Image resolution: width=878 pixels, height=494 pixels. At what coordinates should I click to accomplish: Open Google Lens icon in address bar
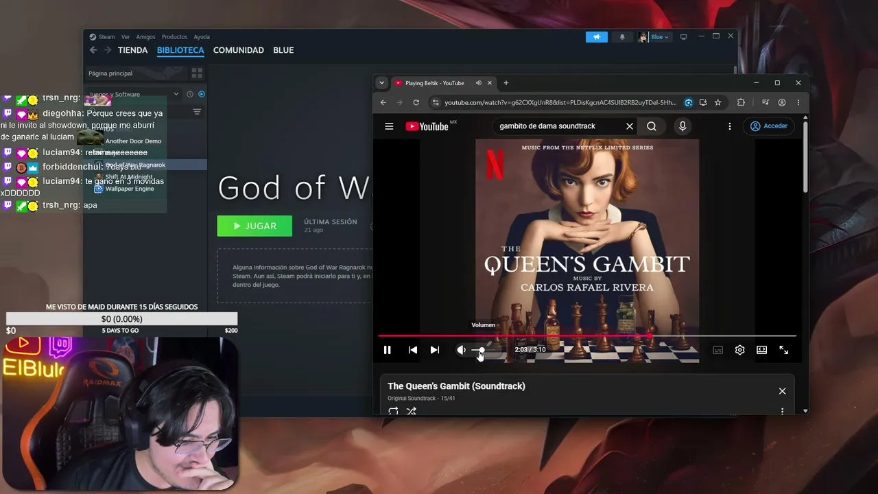[689, 102]
